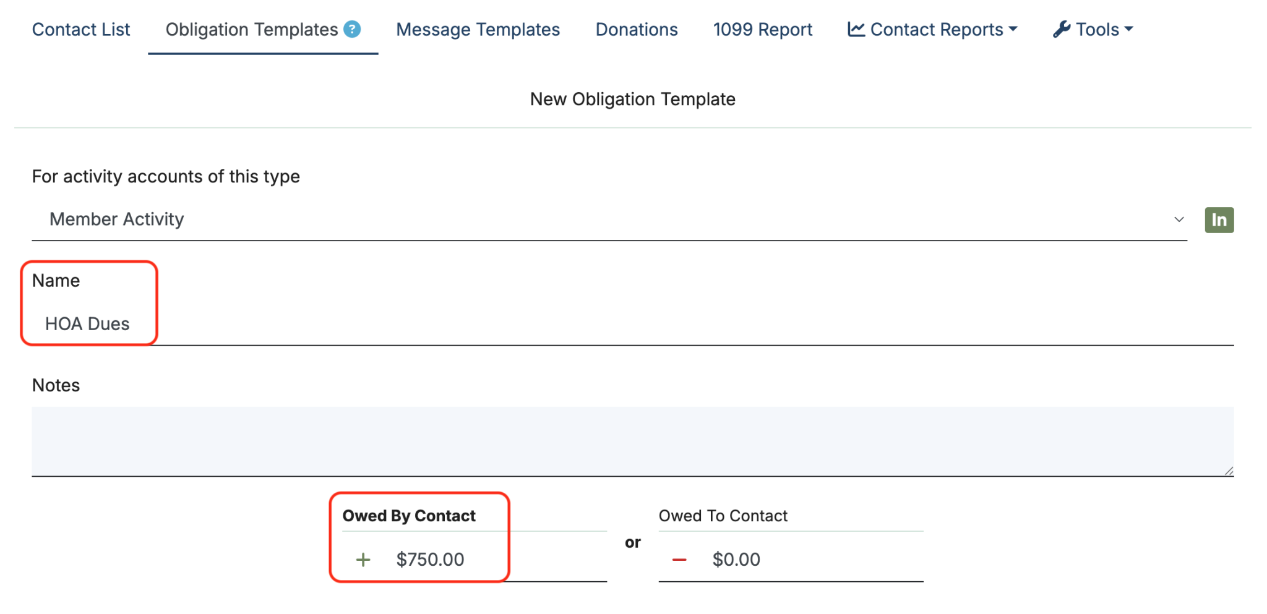Click the Notes resize handle
The width and height of the screenshot is (1267, 614).
[x=1228, y=472]
